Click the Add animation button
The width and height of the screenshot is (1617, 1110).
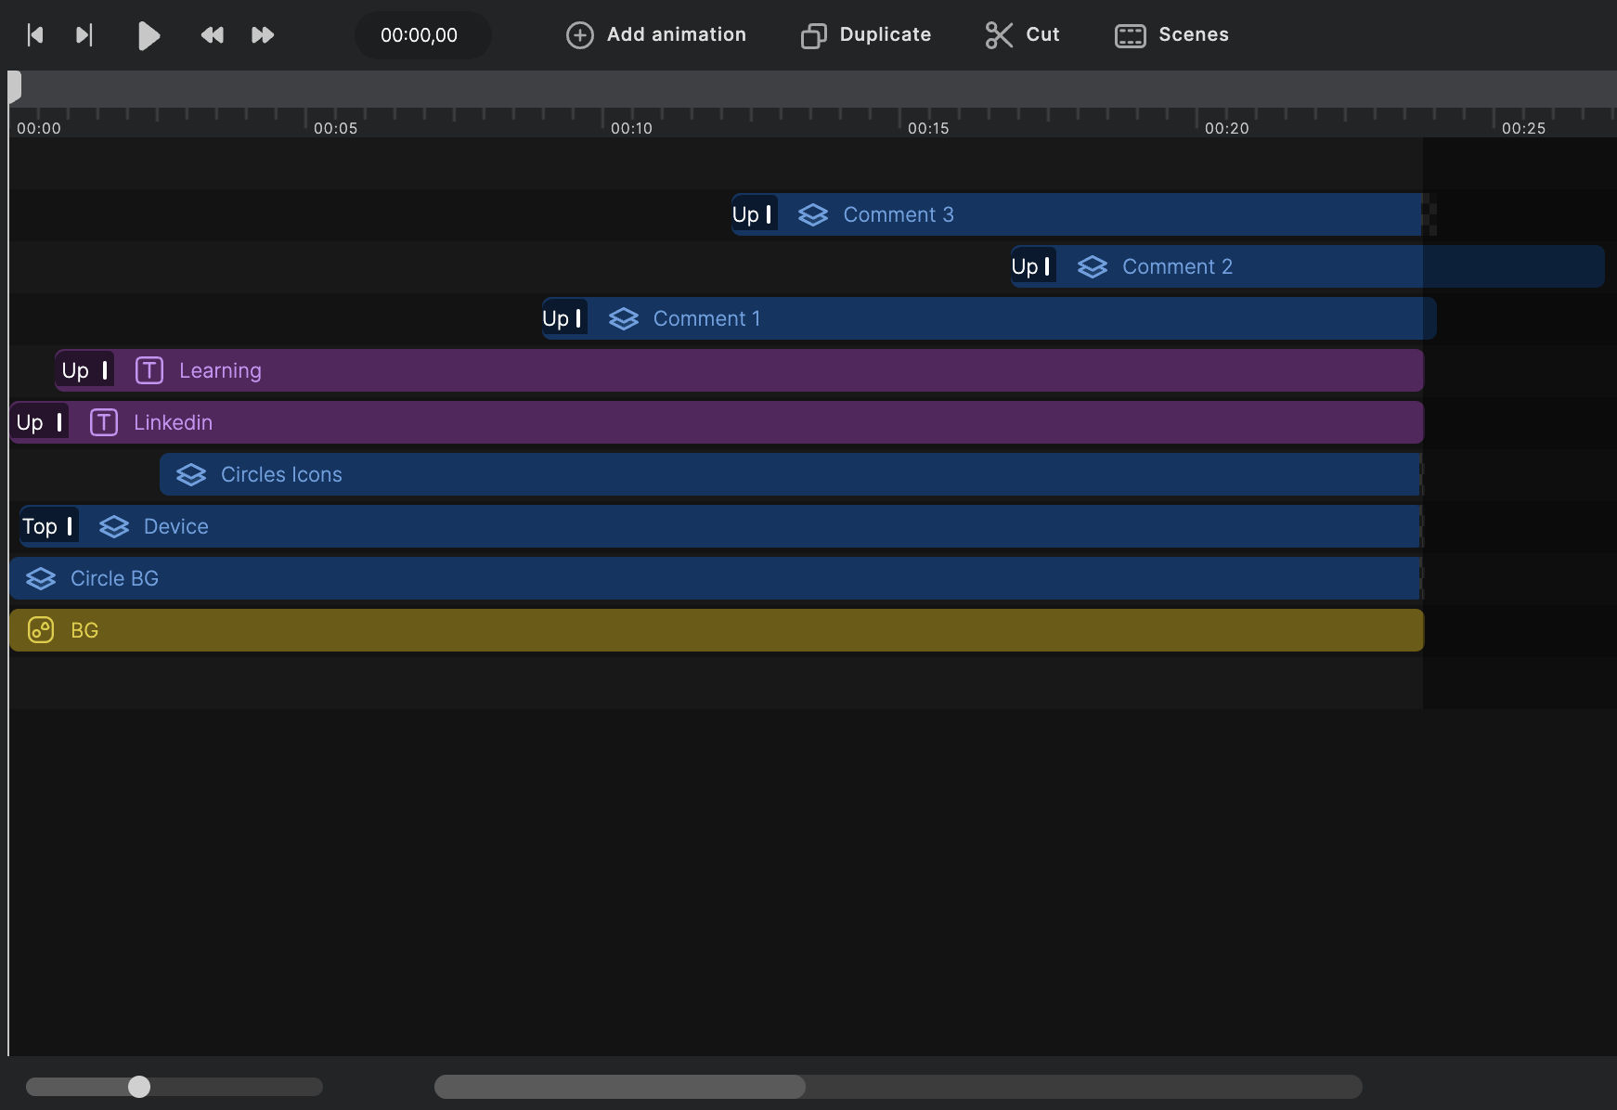[x=656, y=35]
